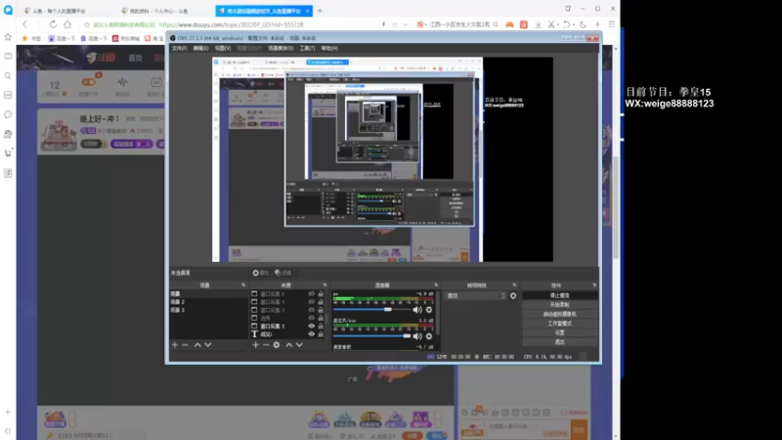
Task: Toggle lock on the text source
Action: click(321, 333)
